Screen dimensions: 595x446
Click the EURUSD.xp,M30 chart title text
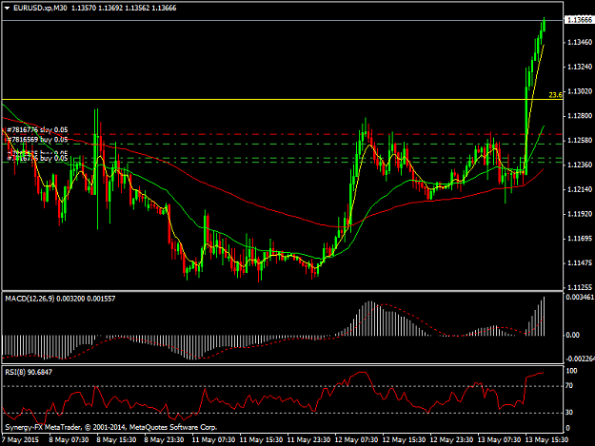[40, 8]
